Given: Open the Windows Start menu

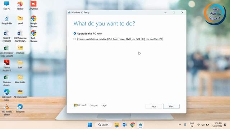Looking at the screenshot, I should click(x=90, y=125).
